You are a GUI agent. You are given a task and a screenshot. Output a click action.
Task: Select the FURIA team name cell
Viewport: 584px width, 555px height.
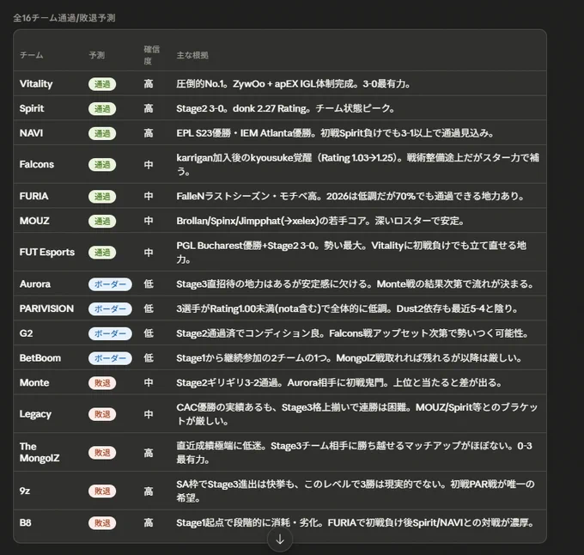point(33,196)
